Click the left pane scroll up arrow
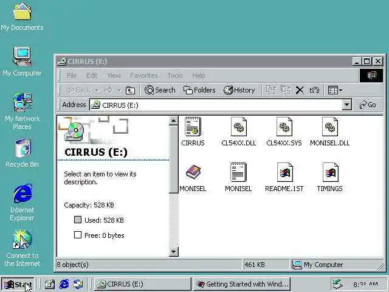Screen dimensions: 389x292 point(174,120)
